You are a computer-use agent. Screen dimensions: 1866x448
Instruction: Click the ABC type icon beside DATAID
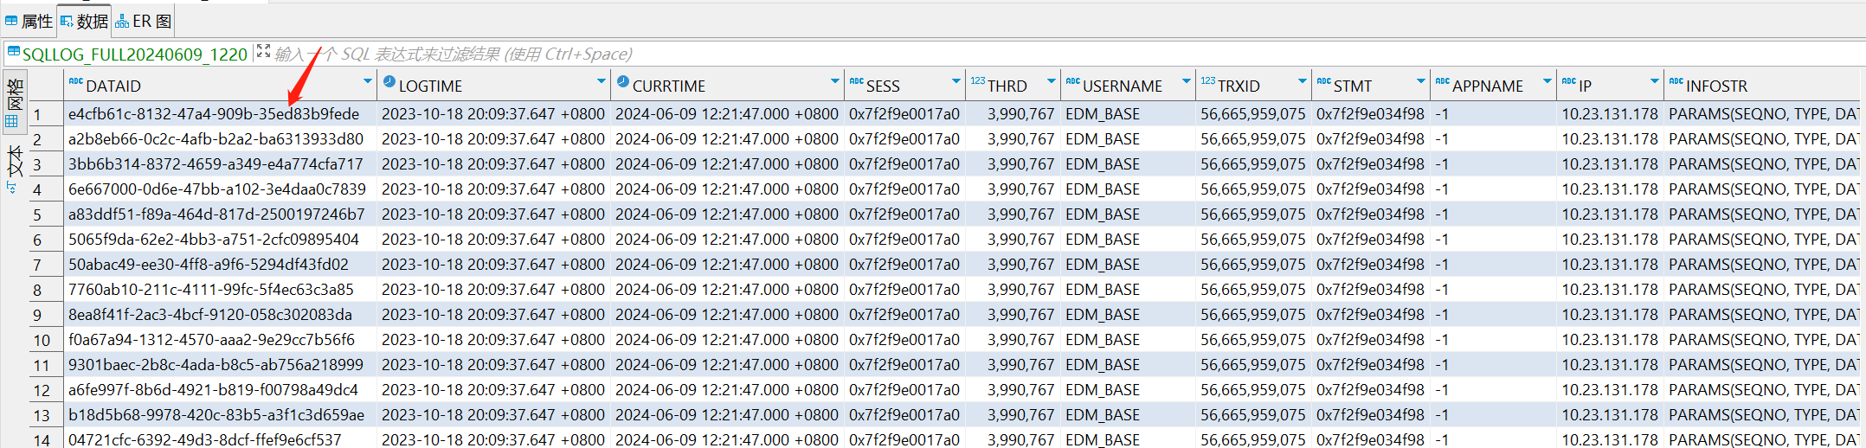pyautogui.click(x=75, y=82)
